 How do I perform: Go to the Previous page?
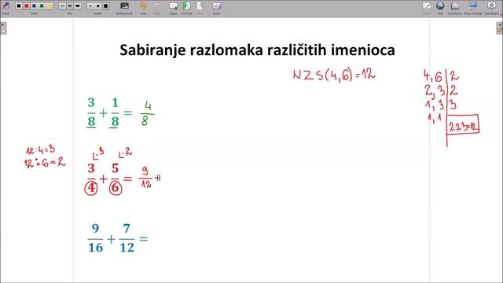[x=187, y=8]
